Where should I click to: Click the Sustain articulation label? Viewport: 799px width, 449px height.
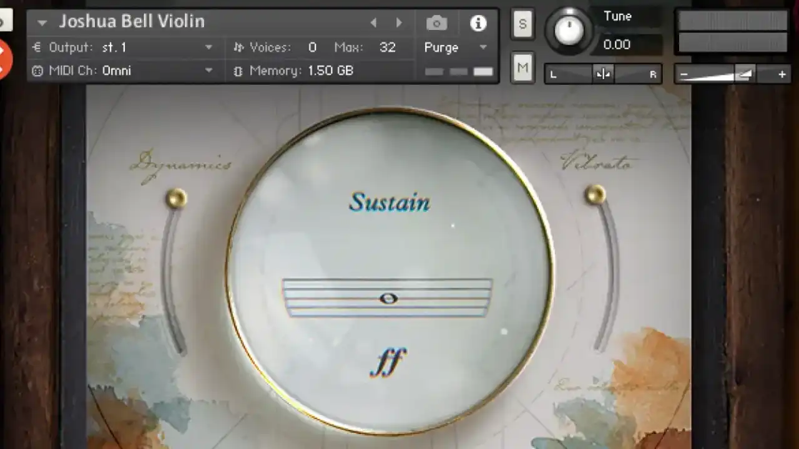point(390,202)
